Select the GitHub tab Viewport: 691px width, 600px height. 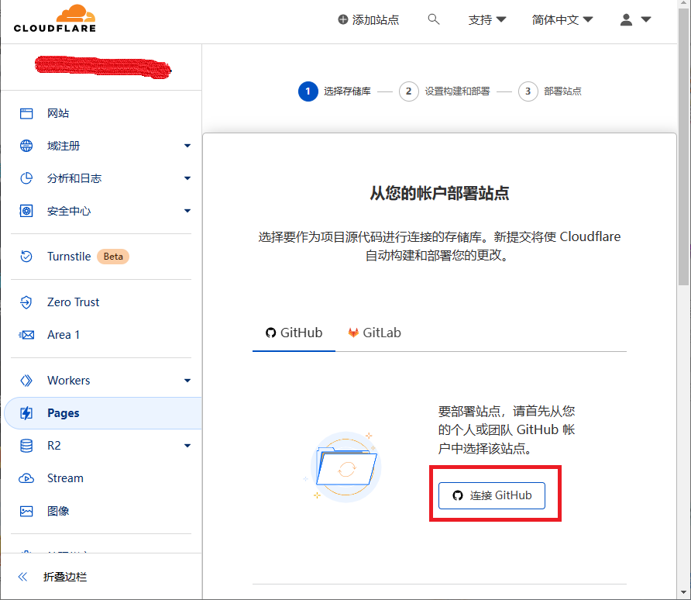[x=294, y=333]
